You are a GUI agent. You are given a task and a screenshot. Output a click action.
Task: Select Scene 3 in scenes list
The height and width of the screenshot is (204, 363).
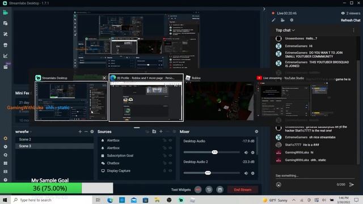point(54,146)
